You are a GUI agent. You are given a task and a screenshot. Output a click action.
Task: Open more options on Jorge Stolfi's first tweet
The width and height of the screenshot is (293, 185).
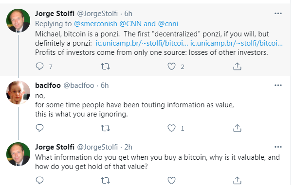278,14
